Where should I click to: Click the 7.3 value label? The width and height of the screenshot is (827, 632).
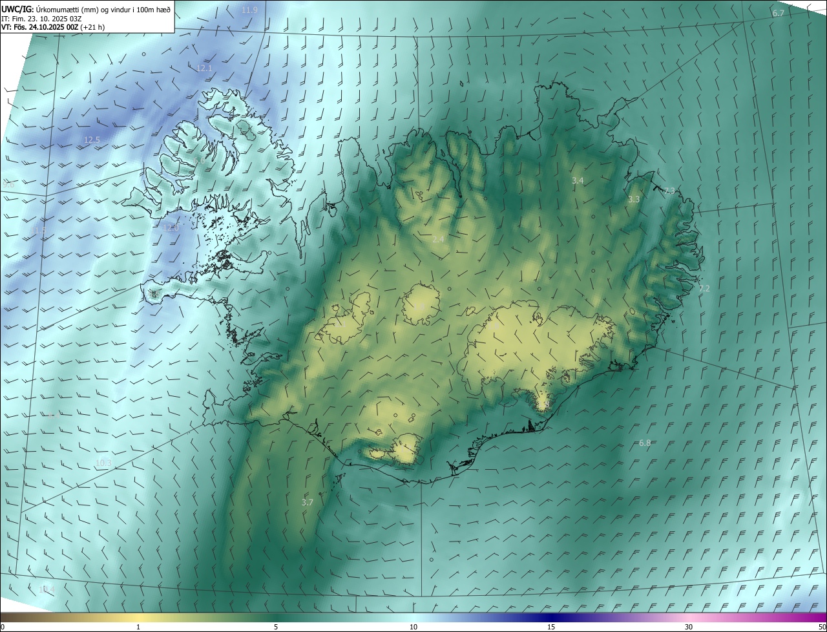tap(669, 191)
